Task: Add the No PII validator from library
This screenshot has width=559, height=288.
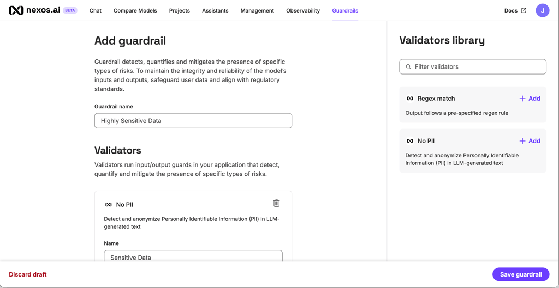Action: coord(530,141)
